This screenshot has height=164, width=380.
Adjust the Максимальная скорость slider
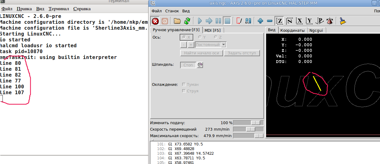click(x=248, y=136)
